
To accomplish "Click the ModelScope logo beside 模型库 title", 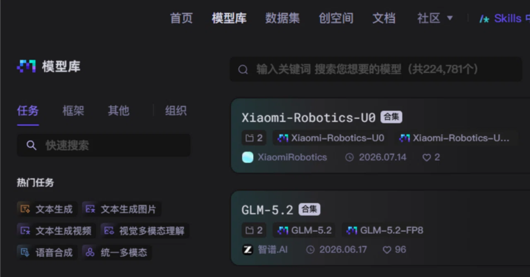I will click(x=26, y=66).
